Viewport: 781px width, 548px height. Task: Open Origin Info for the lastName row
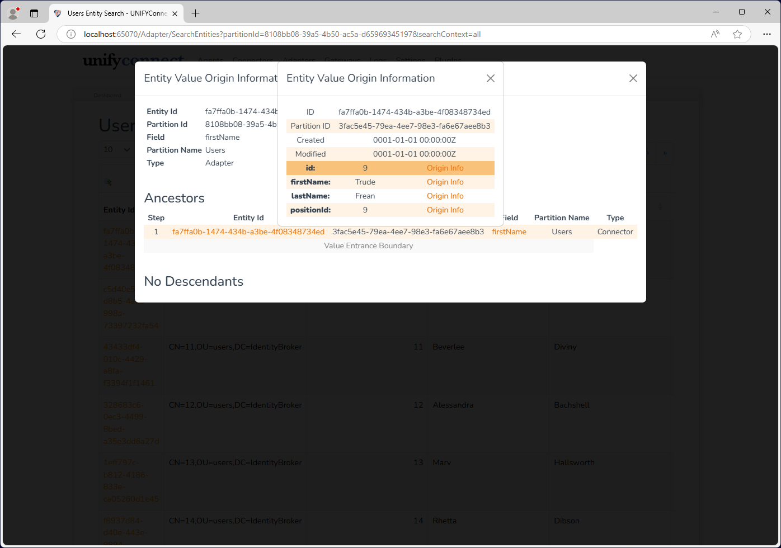(445, 196)
